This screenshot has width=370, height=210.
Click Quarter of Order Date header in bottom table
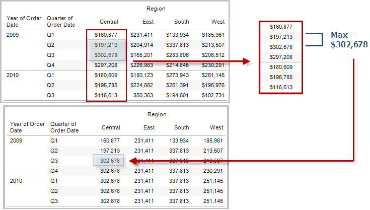64,127
